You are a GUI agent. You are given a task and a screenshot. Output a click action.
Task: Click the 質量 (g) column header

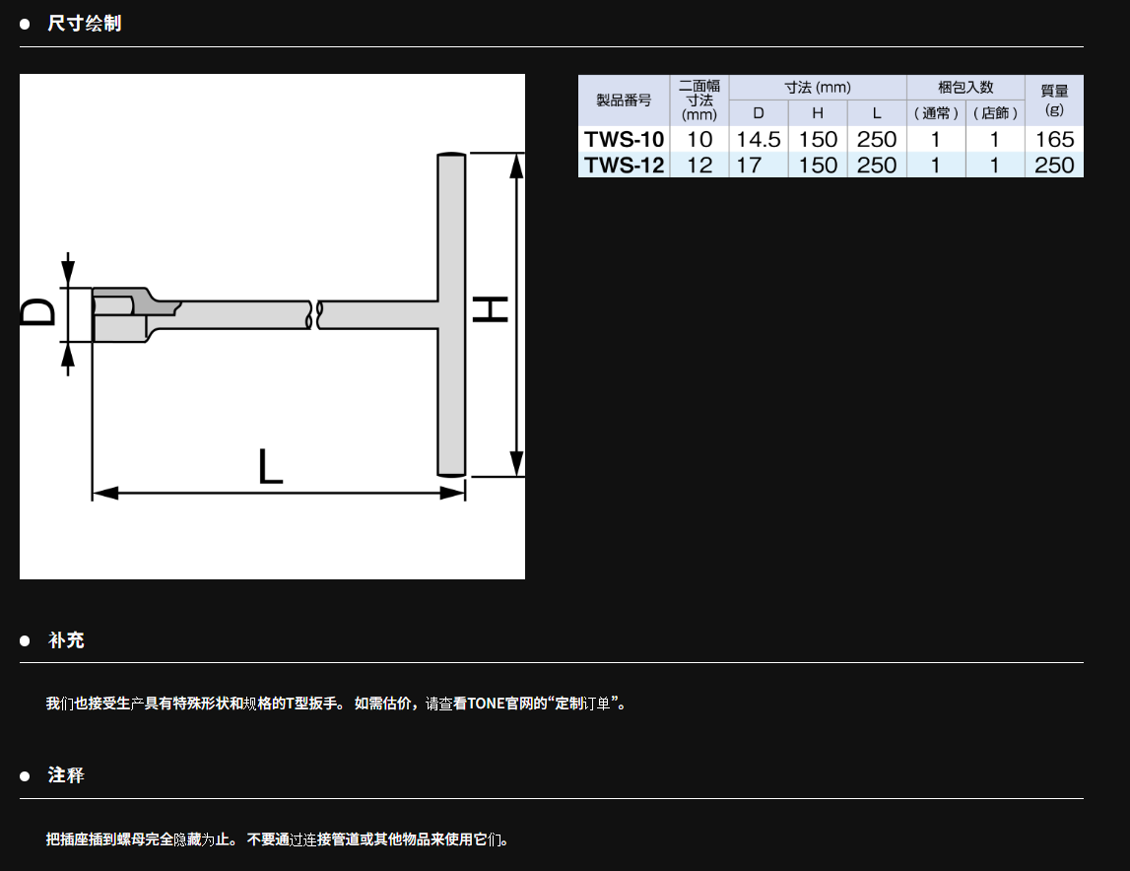[1054, 100]
